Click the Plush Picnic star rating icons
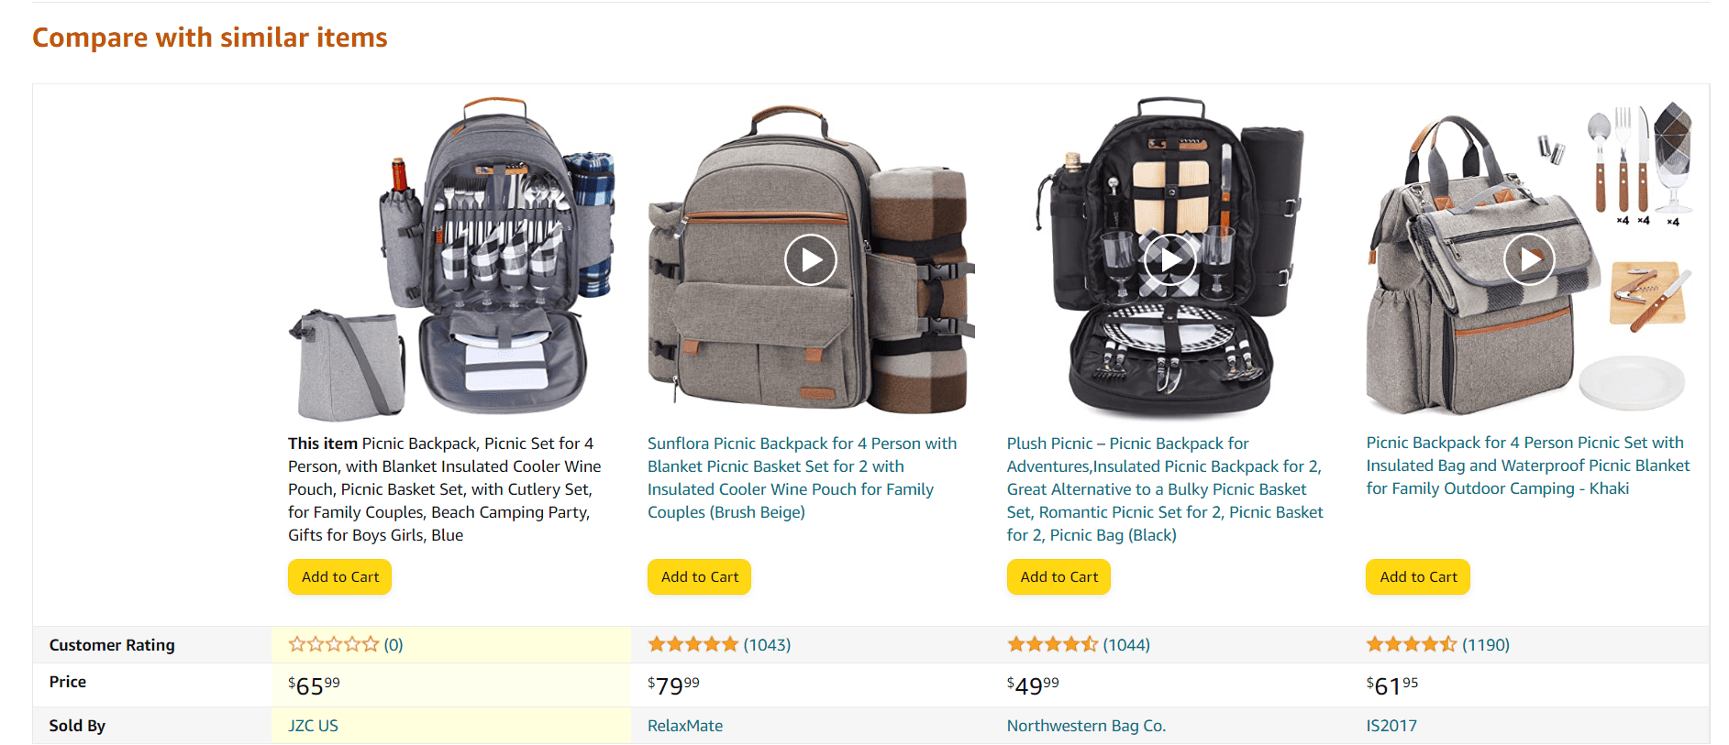1729x745 pixels. (1052, 644)
